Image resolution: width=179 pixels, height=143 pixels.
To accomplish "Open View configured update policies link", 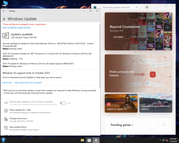I will [x=16, y=28].
